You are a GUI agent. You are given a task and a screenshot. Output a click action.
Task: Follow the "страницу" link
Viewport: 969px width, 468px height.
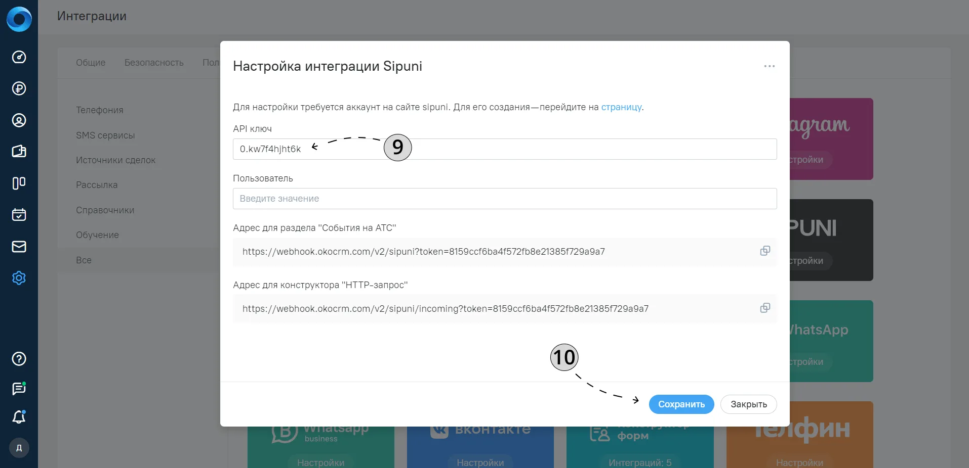[621, 107]
